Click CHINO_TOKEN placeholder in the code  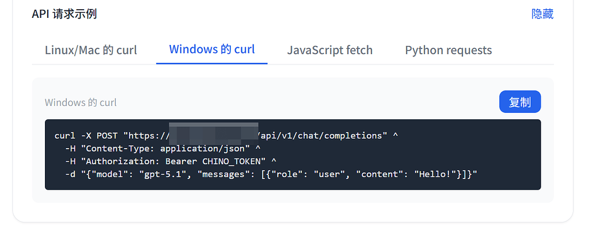tap(231, 161)
